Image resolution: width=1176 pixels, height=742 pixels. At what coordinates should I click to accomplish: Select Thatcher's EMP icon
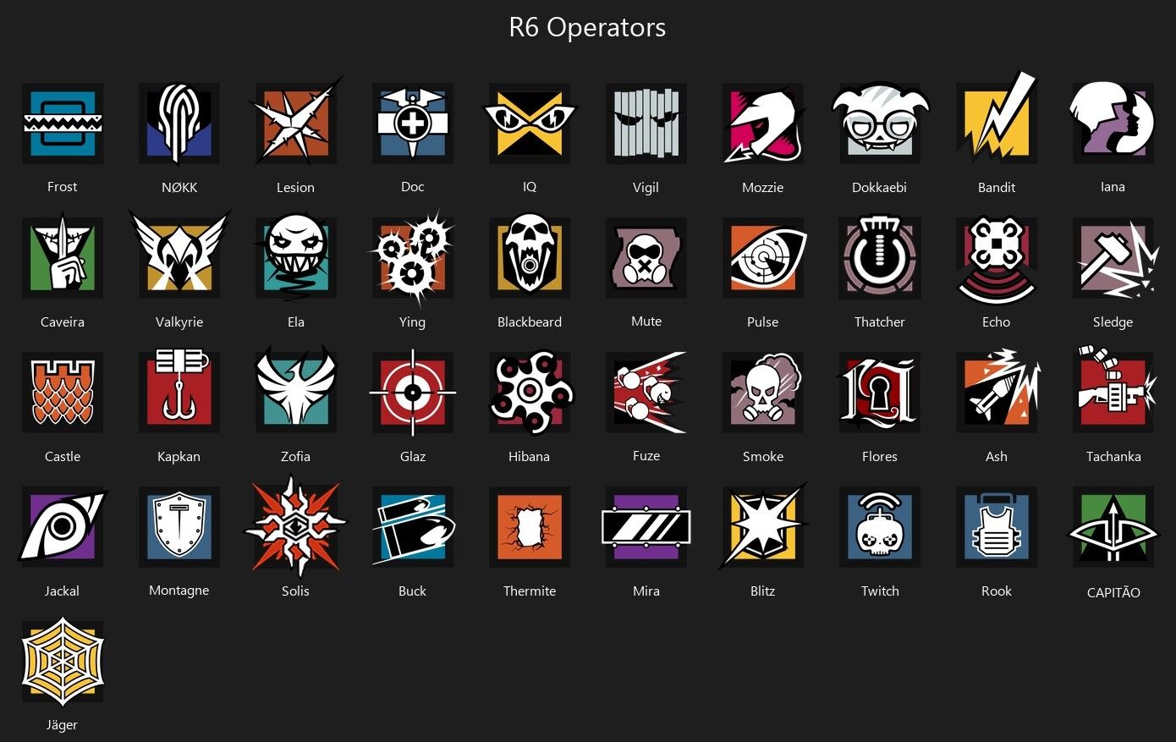(x=880, y=257)
